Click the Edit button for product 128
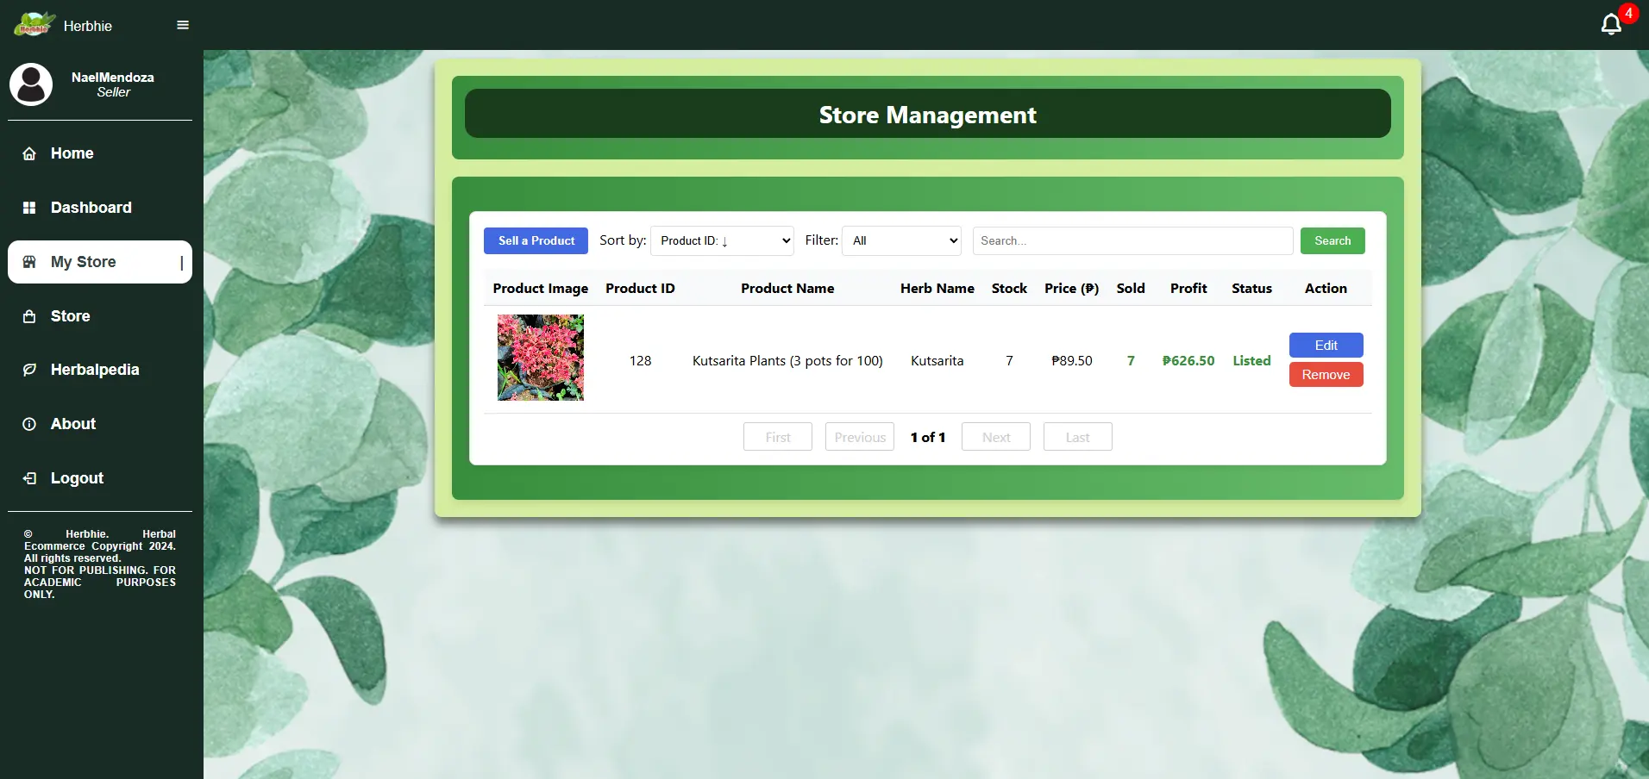Screen dimensions: 1649x779 [x=1326, y=345]
